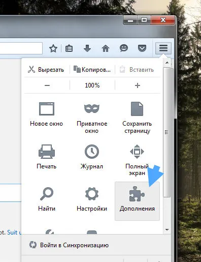Click the address bar field
The width and height of the screenshot is (201, 262).
pos(21,48)
